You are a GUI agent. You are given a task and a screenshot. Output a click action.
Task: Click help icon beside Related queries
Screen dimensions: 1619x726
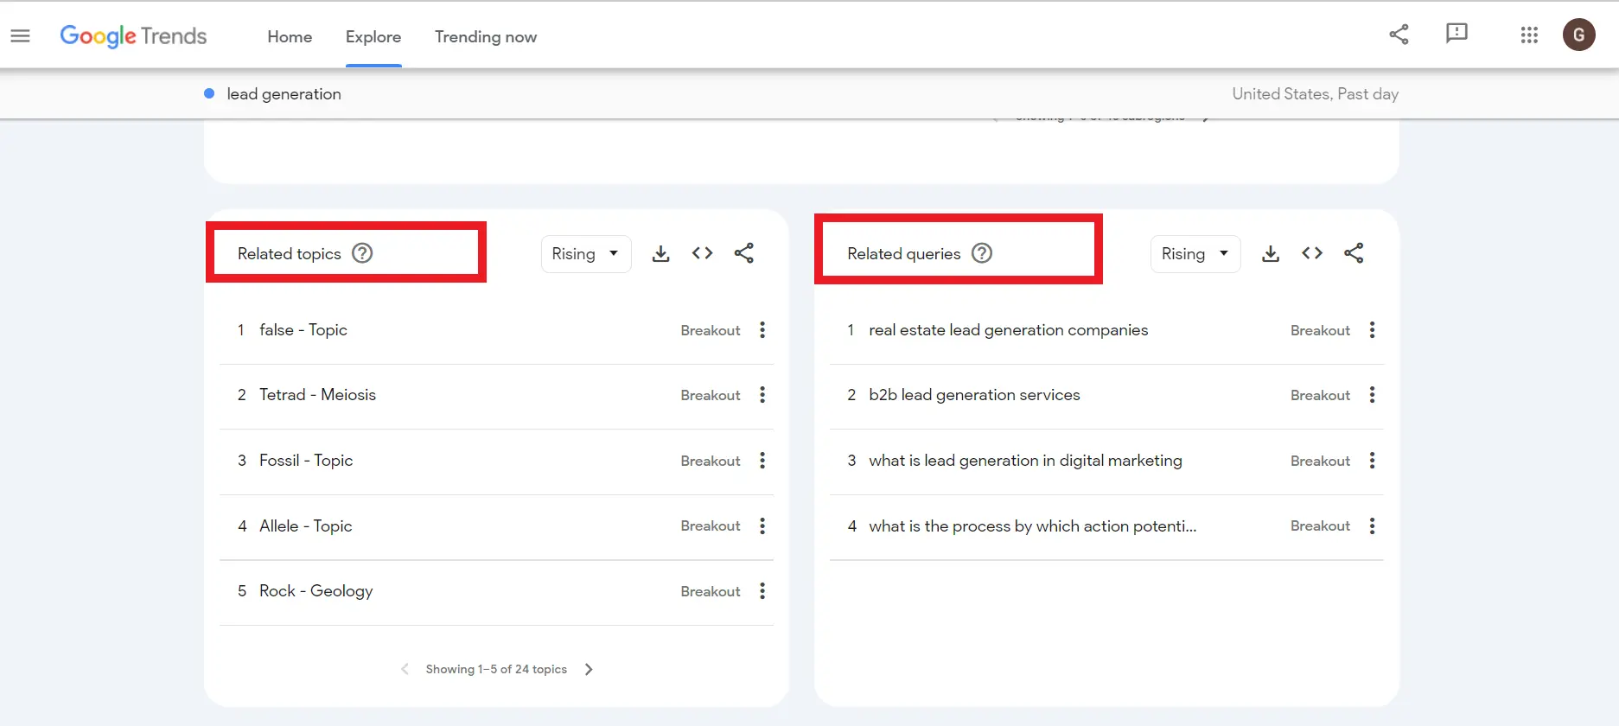click(x=982, y=253)
